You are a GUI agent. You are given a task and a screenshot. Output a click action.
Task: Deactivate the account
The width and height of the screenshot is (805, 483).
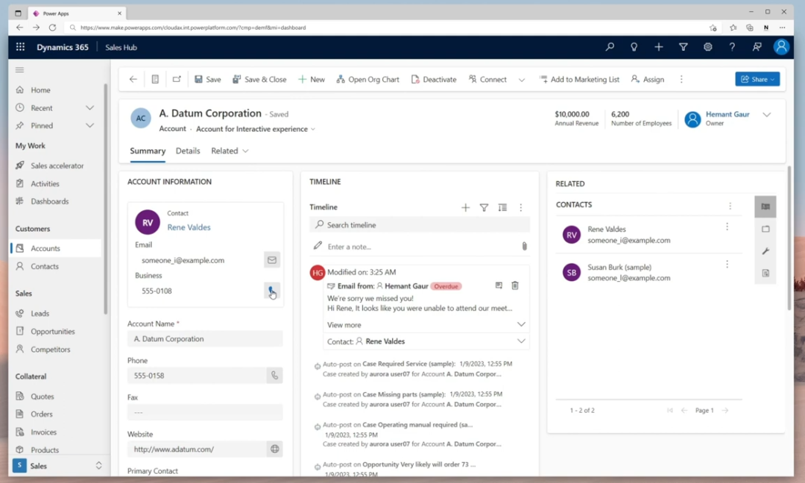(434, 79)
